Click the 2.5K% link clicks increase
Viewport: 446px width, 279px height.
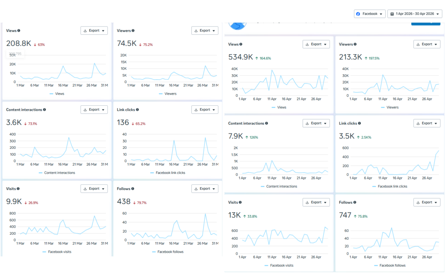(x=364, y=137)
